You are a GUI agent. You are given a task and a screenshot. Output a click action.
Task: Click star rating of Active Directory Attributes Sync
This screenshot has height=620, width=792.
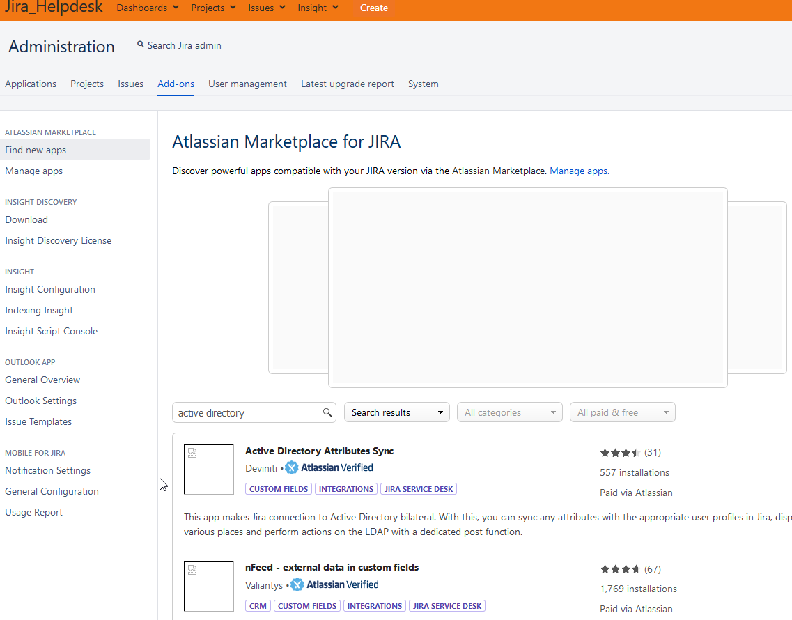click(620, 453)
